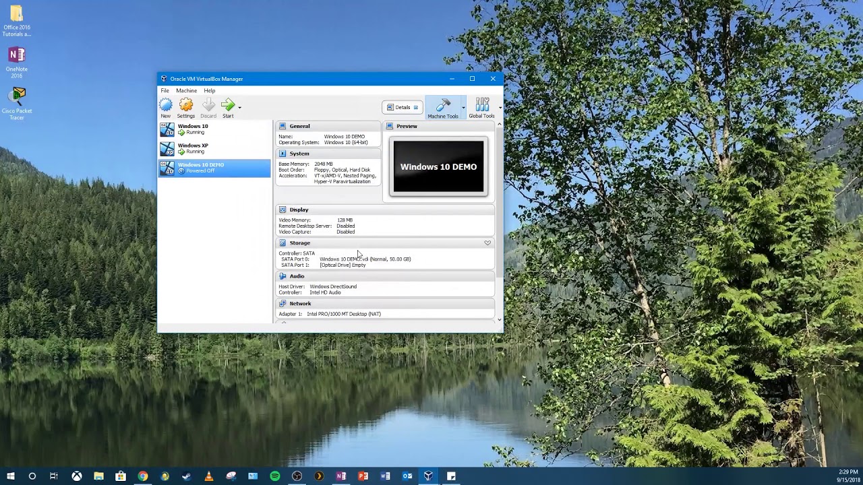Open Task View on the taskbar
Viewport: 863px width, 485px height.
[x=54, y=476]
